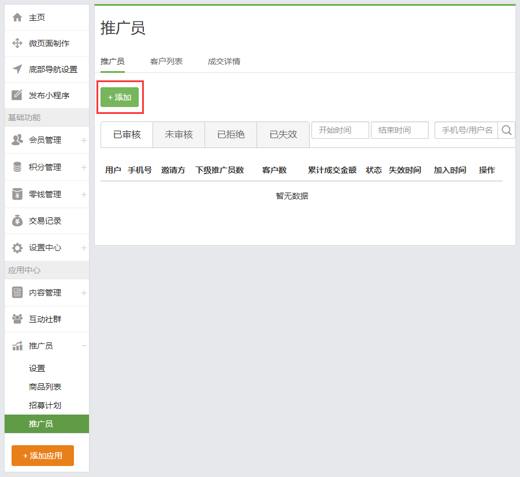Image resolution: width=520 pixels, height=477 pixels.
Task: Click the money bag icon beside 交易记录
Action: (17, 221)
